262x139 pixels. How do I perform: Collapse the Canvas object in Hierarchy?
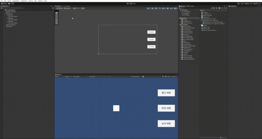pyautogui.click(x=5, y=13)
